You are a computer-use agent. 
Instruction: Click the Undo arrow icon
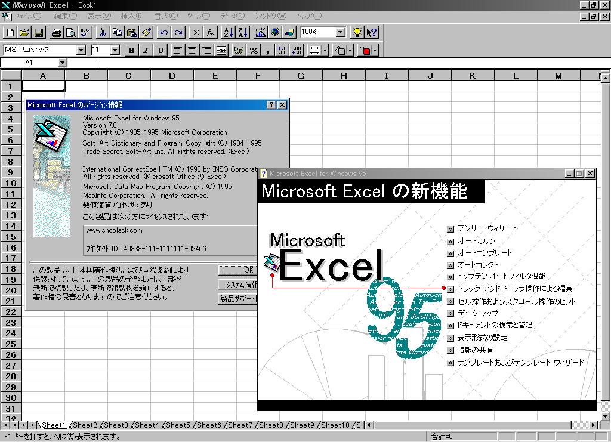164,32
